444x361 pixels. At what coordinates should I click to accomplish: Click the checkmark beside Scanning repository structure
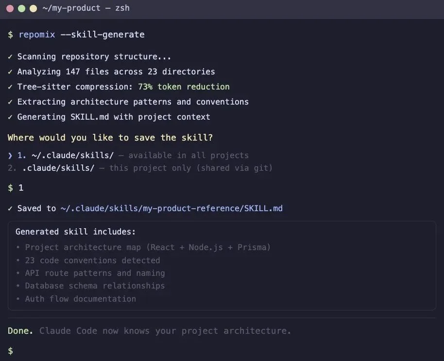point(10,56)
